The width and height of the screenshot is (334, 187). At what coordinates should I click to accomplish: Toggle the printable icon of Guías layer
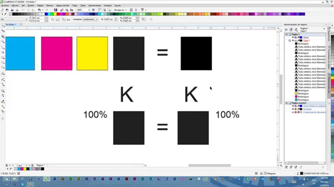pos(296,37)
